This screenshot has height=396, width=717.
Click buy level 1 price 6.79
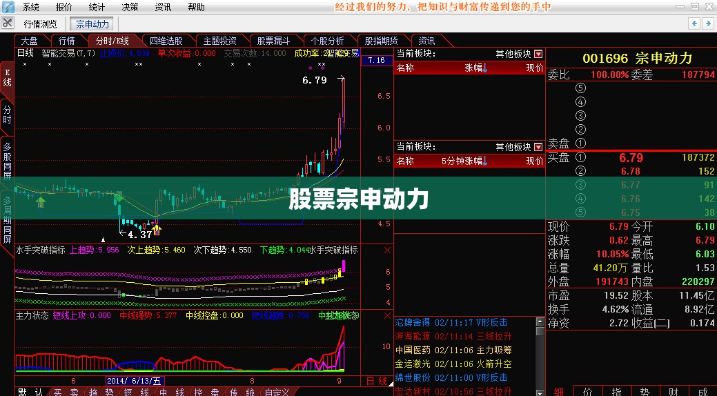pos(631,158)
